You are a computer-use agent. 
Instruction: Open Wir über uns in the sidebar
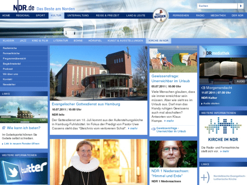24,74
